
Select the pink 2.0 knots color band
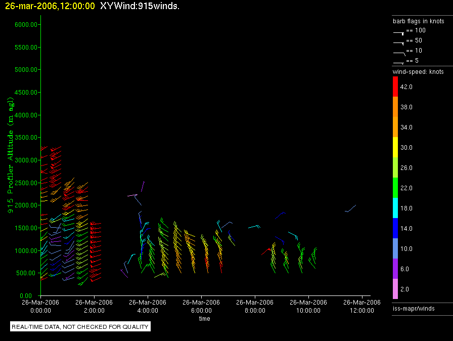click(395, 289)
